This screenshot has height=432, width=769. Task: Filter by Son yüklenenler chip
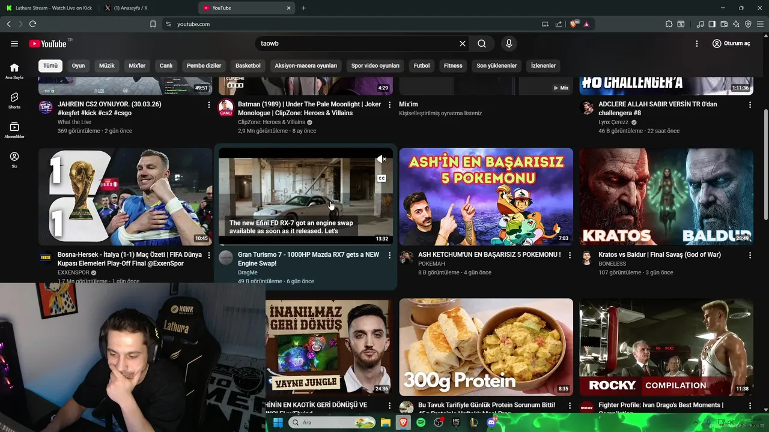(497, 65)
